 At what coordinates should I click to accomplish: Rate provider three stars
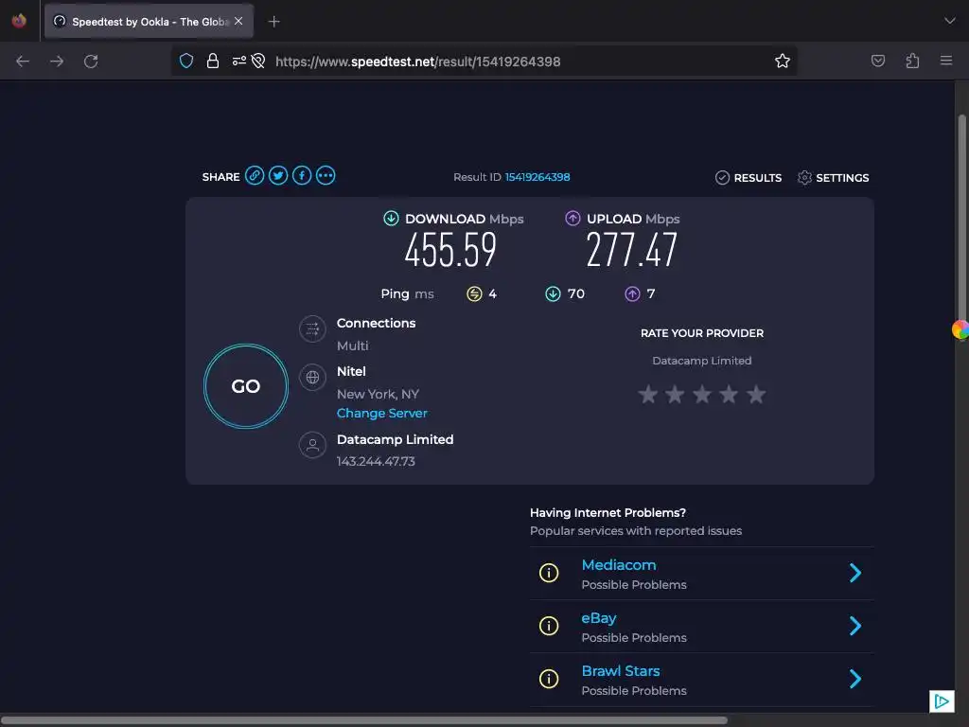[702, 394]
